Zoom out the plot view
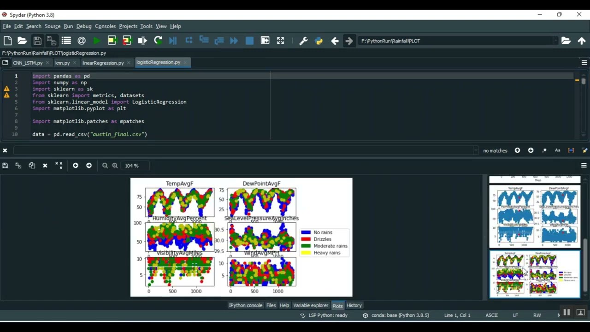 tap(105, 166)
